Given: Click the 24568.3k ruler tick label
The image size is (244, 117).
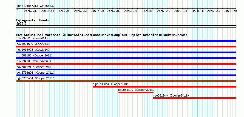Looking at the screenshot, I should [x=197, y=11].
